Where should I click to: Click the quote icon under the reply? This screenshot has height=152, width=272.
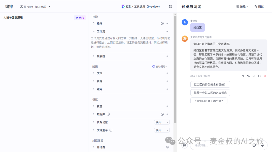(254, 76)
